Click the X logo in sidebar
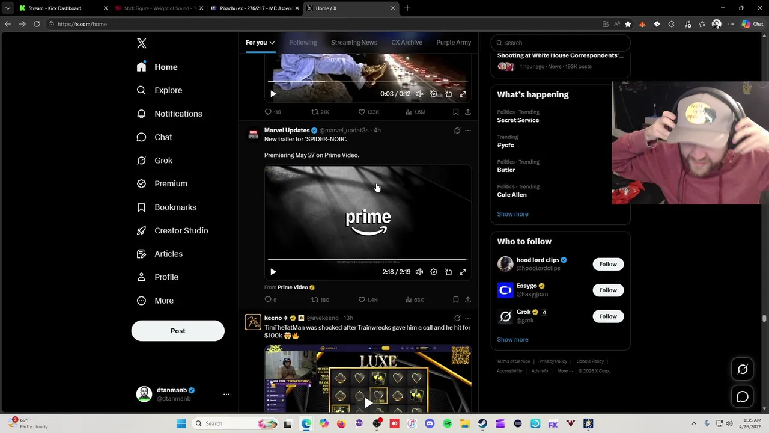769x433 pixels. point(142,43)
